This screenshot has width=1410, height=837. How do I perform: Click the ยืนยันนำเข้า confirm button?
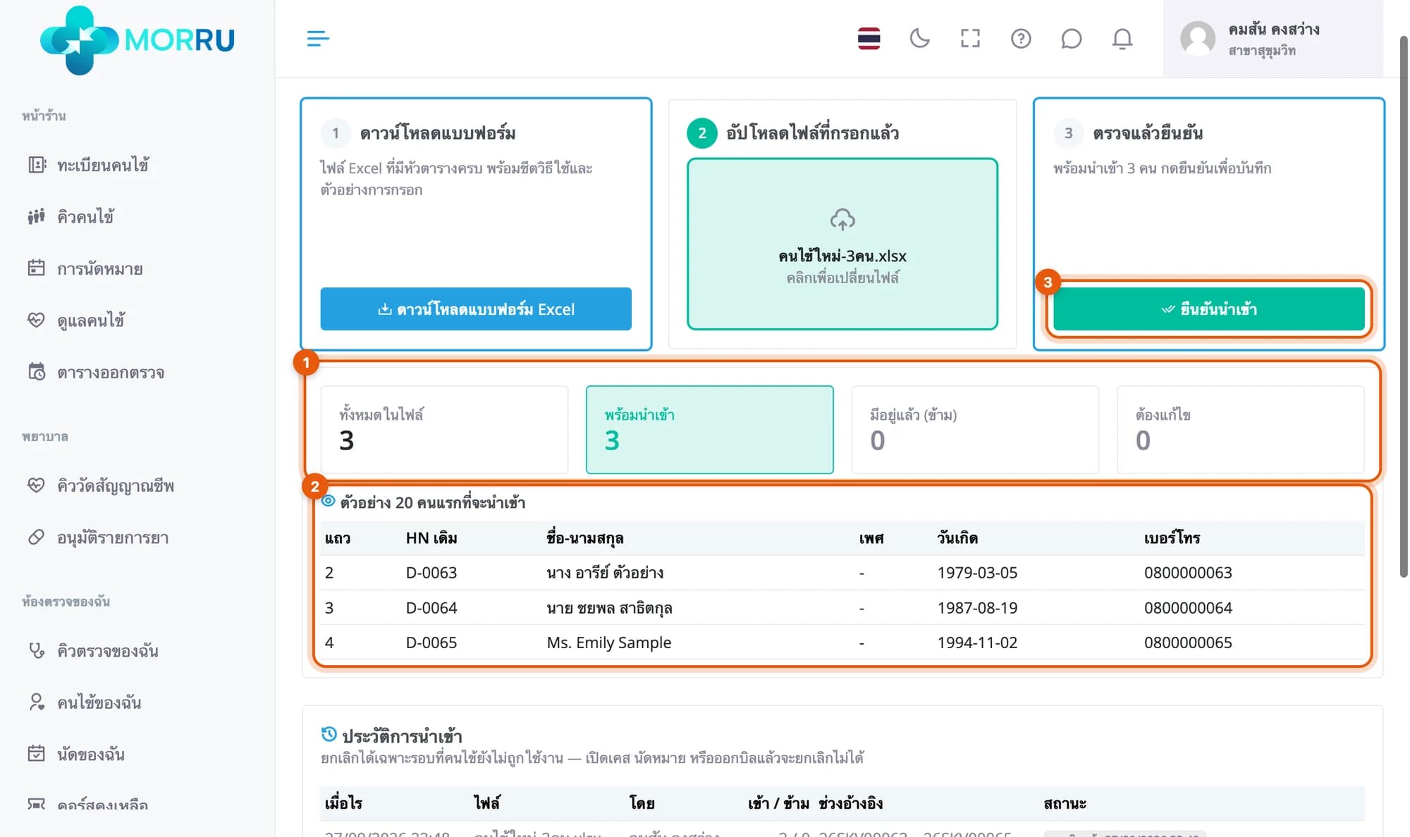1209,309
